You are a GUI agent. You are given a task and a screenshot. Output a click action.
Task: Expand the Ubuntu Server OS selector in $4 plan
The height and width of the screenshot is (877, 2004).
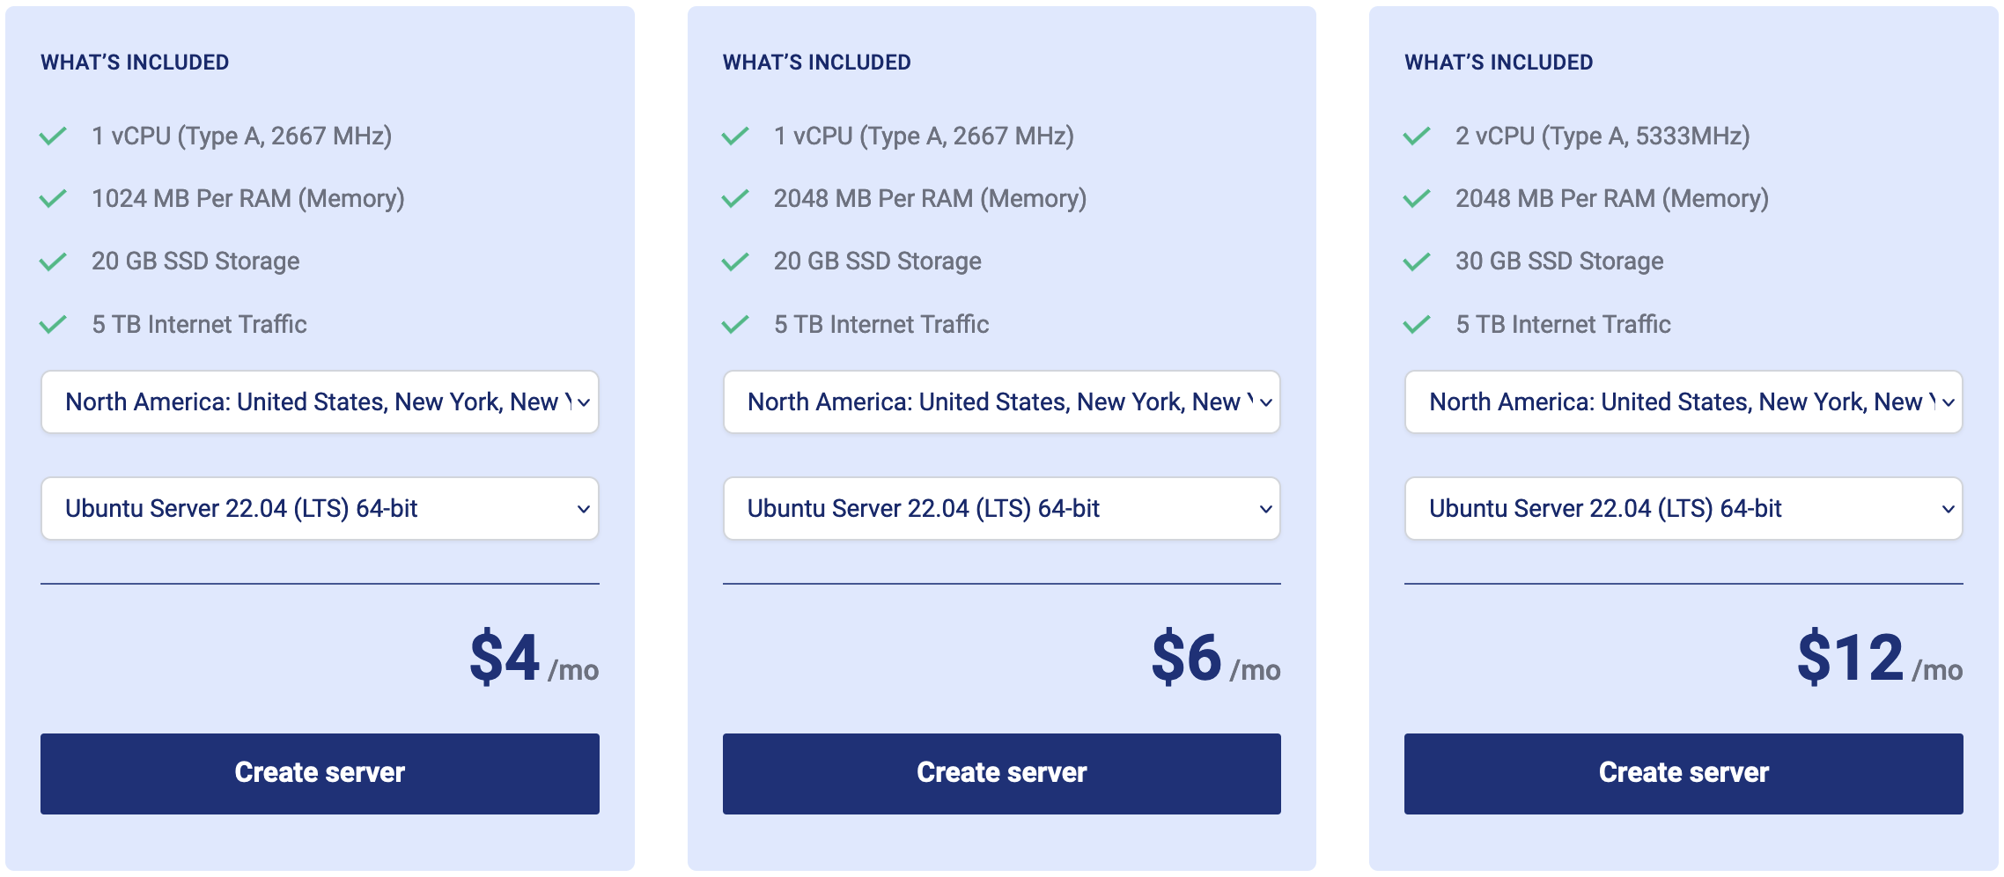(320, 509)
